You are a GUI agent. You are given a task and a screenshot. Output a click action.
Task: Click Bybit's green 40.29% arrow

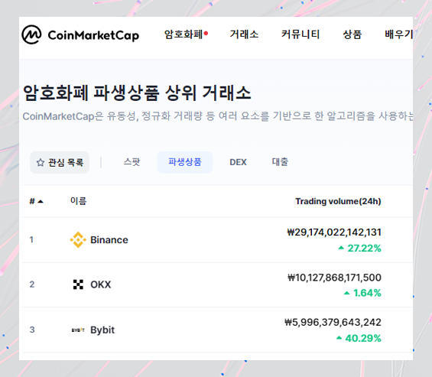tap(339, 338)
